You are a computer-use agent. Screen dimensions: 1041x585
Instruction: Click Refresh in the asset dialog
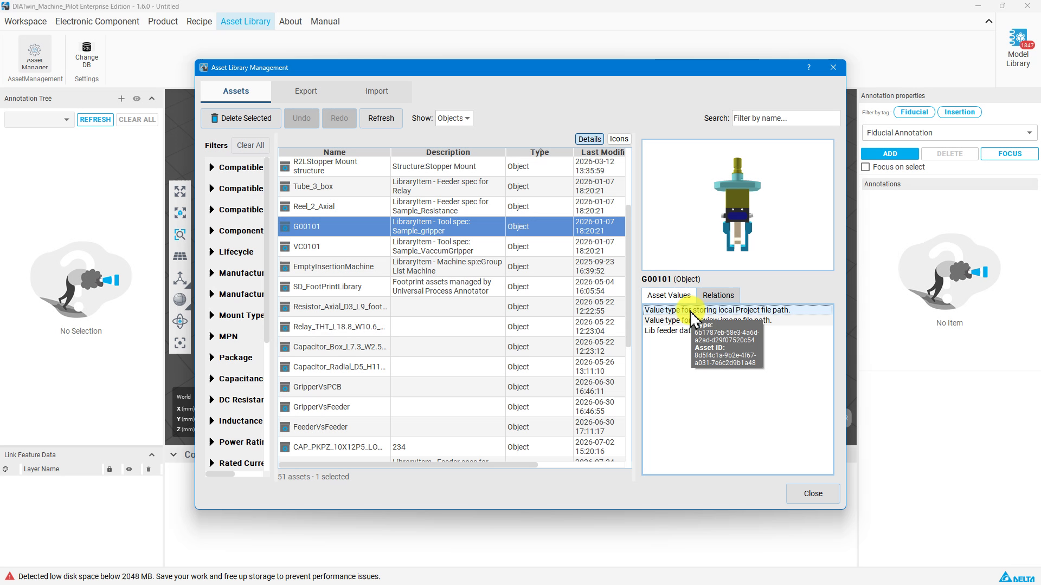click(x=381, y=118)
